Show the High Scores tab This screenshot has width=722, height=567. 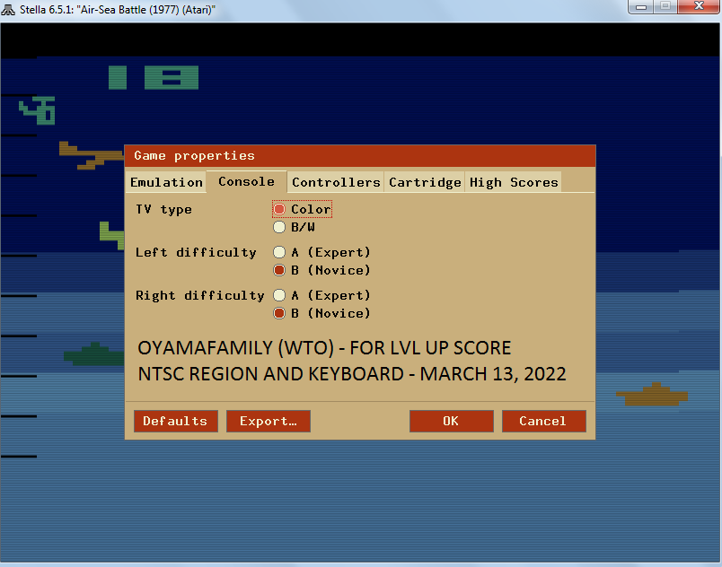[x=514, y=182]
